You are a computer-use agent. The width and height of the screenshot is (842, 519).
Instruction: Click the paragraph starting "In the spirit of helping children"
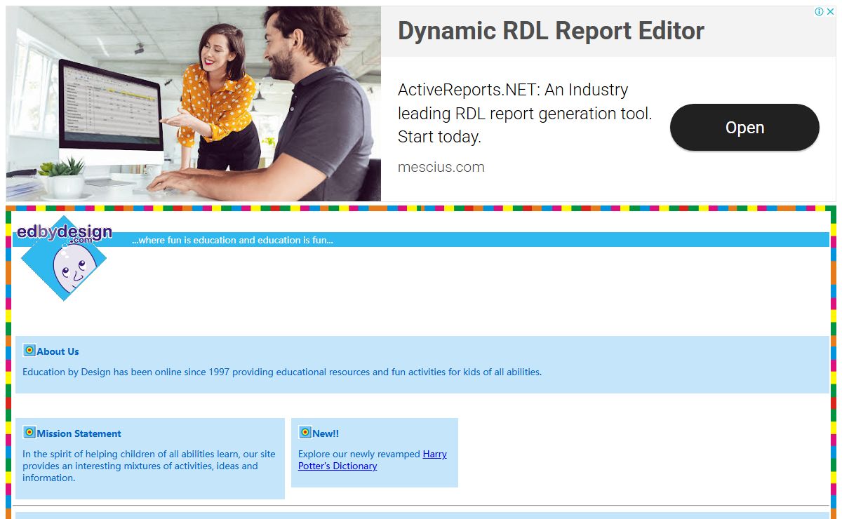click(149, 466)
